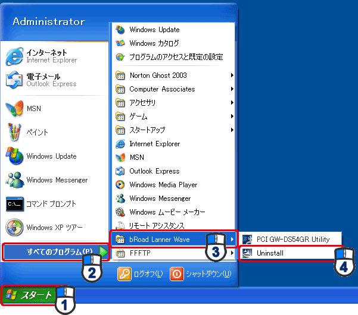Screen dimensions: 358x315
Task: Click the Computer Associates label text
Action: click(163, 89)
